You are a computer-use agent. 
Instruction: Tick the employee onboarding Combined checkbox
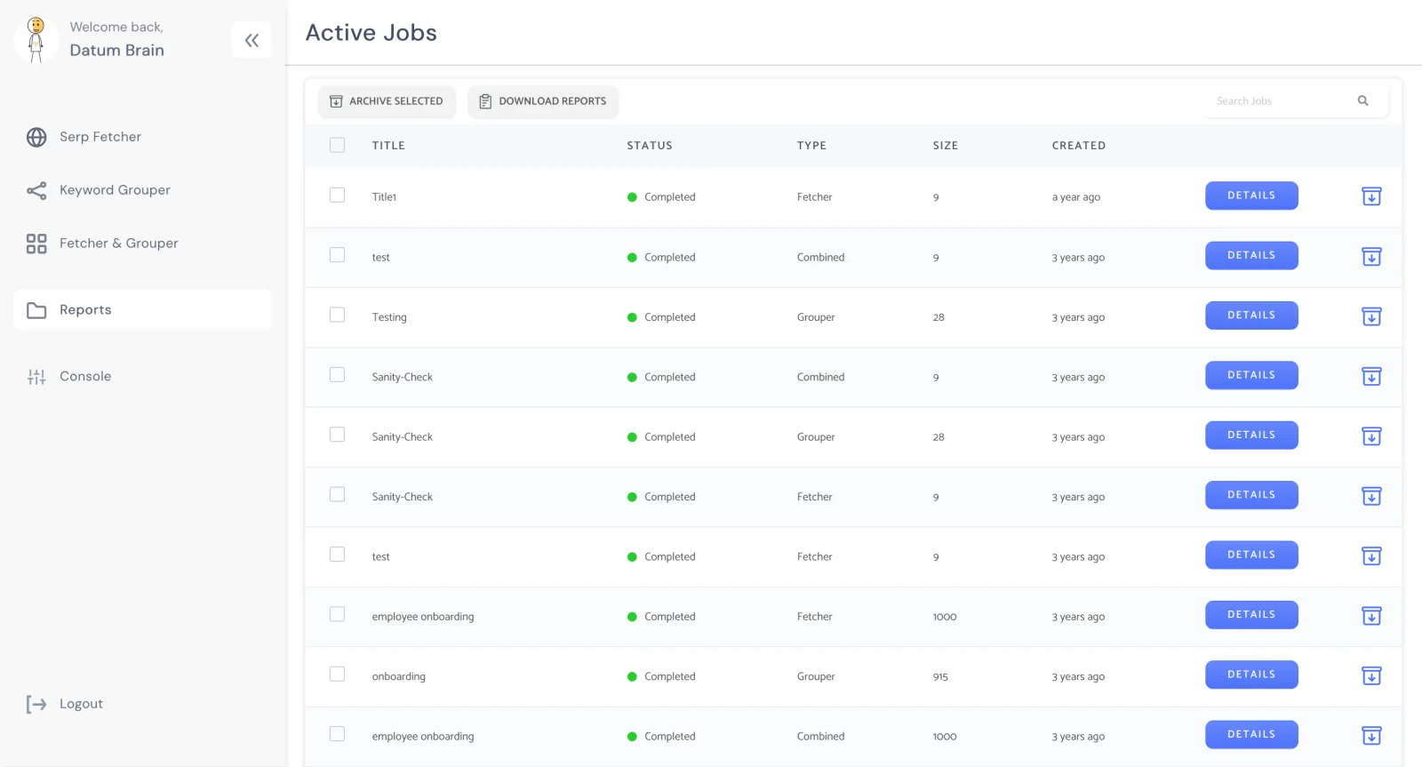pos(337,734)
